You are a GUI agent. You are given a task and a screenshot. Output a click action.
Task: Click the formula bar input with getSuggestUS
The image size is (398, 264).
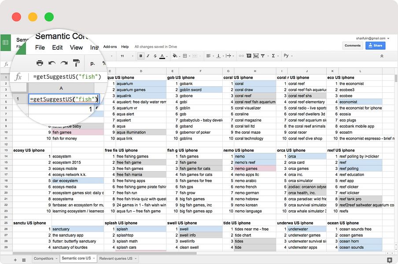pyautogui.click(x=66, y=77)
